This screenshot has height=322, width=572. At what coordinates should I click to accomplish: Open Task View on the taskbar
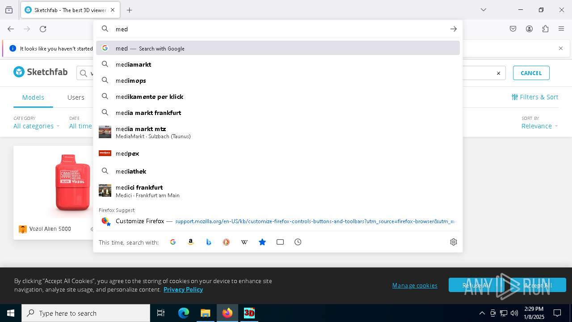tap(161, 313)
